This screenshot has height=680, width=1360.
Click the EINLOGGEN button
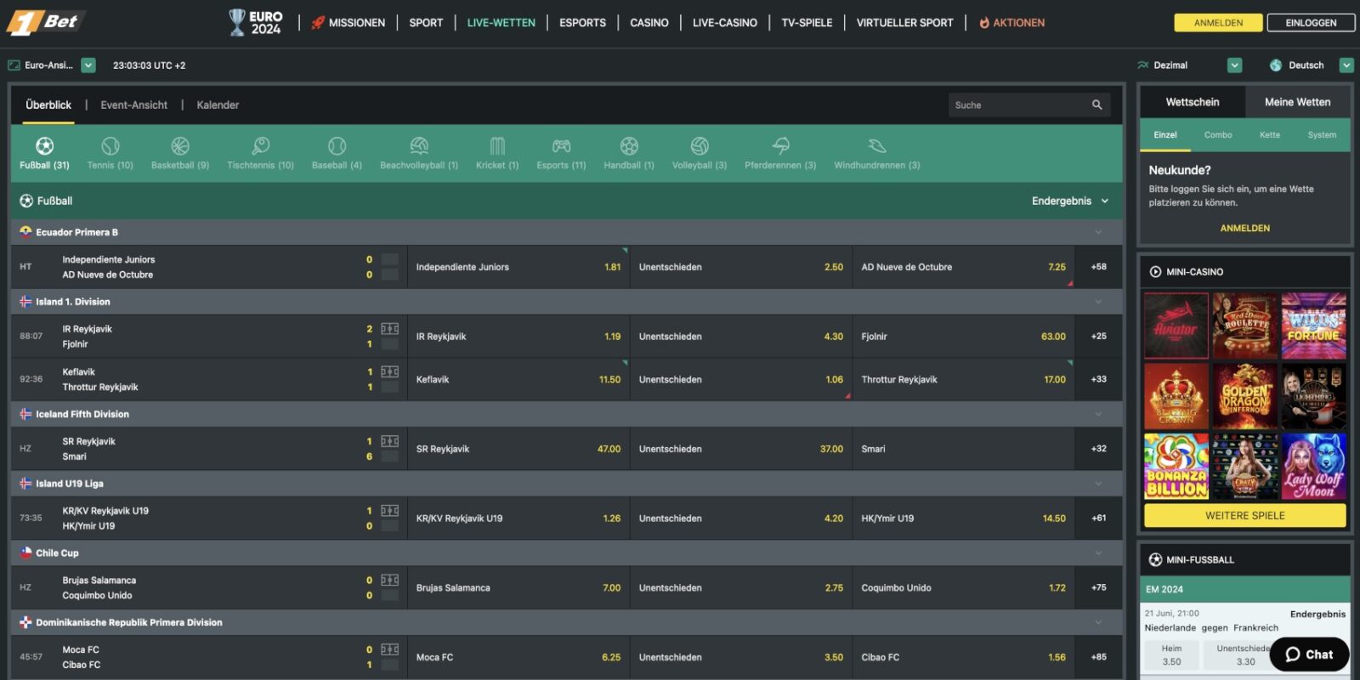pos(1311,23)
